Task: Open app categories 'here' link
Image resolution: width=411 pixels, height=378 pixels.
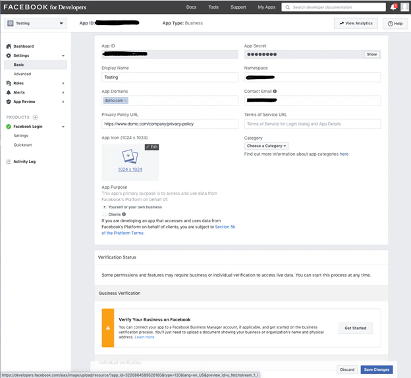Action: 344,154
